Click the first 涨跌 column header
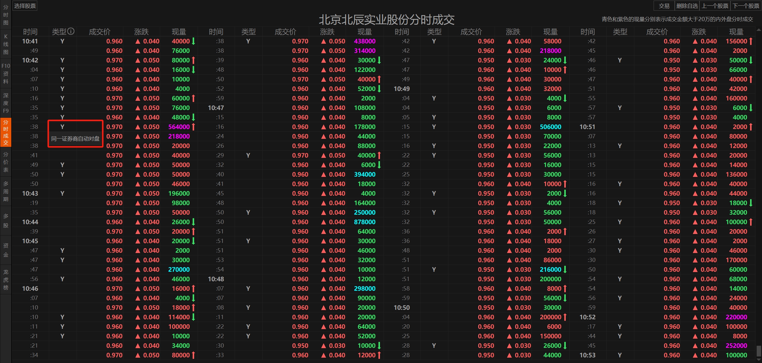This screenshot has height=363, width=762. point(141,32)
